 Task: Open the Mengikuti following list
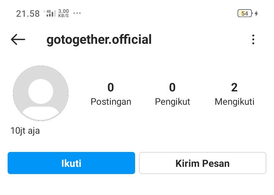(x=234, y=102)
